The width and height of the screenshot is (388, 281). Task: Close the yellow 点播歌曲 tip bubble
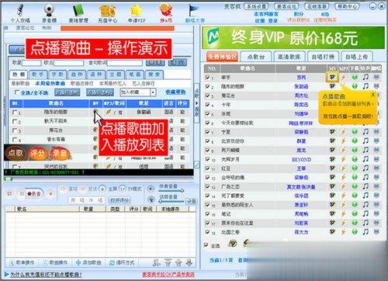pos(372,95)
